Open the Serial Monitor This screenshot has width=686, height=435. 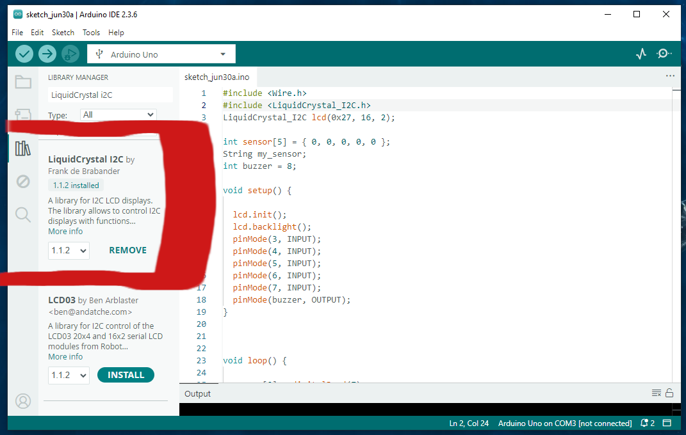[664, 54]
